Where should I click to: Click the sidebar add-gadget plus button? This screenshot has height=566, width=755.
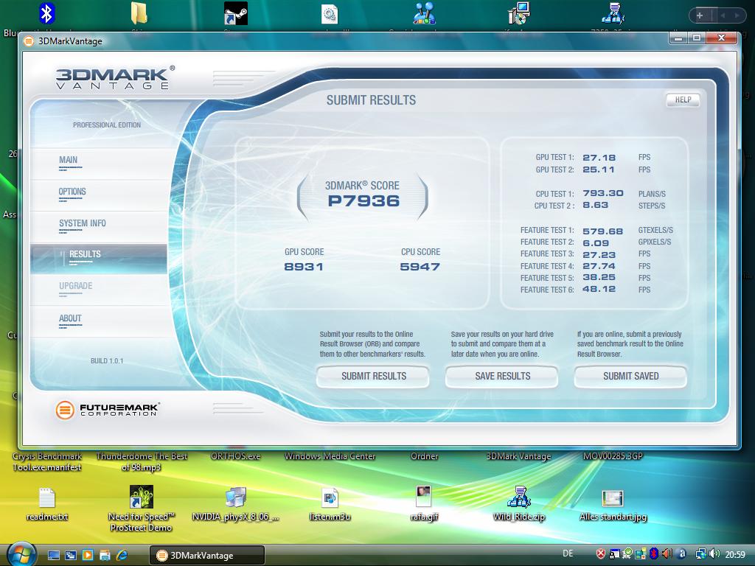[x=700, y=15]
